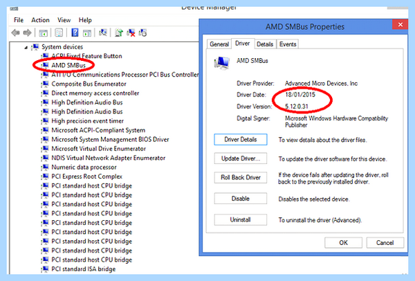Select High precision event timer

point(88,121)
